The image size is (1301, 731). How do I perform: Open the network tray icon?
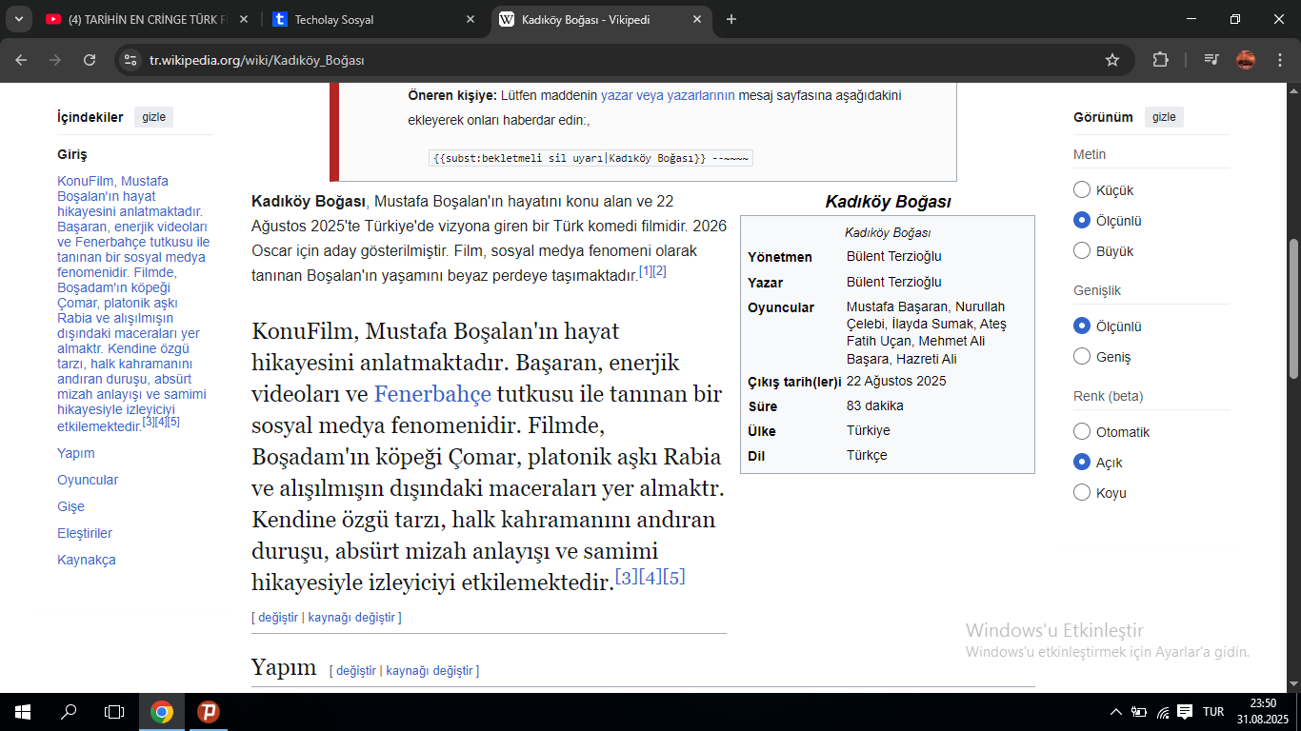coord(1162,712)
